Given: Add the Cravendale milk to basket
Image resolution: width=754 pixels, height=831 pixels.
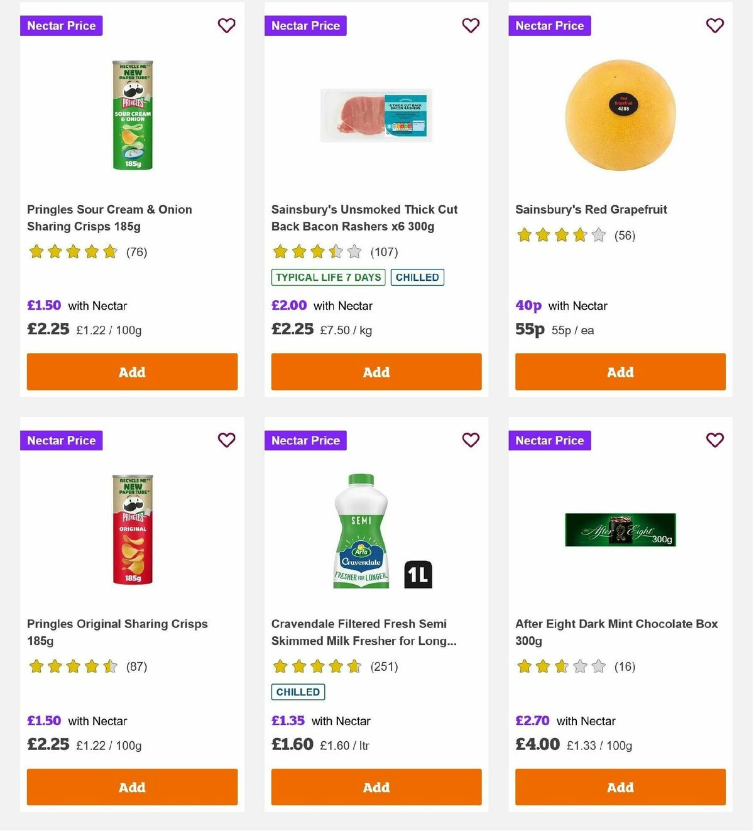Looking at the screenshot, I should (376, 787).
